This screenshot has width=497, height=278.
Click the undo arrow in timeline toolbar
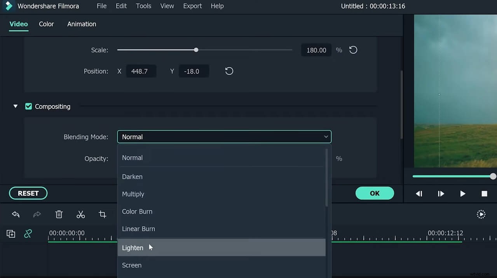(x=16, y=214)
